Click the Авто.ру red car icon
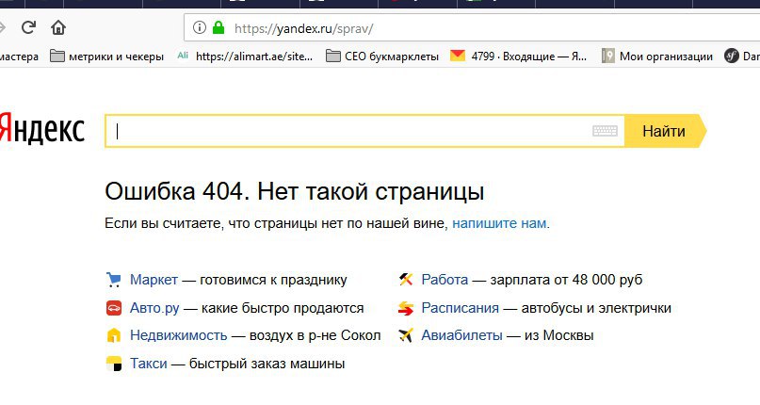Image resolution: width=760 pixels, height=405 pixels. point(113,308)
